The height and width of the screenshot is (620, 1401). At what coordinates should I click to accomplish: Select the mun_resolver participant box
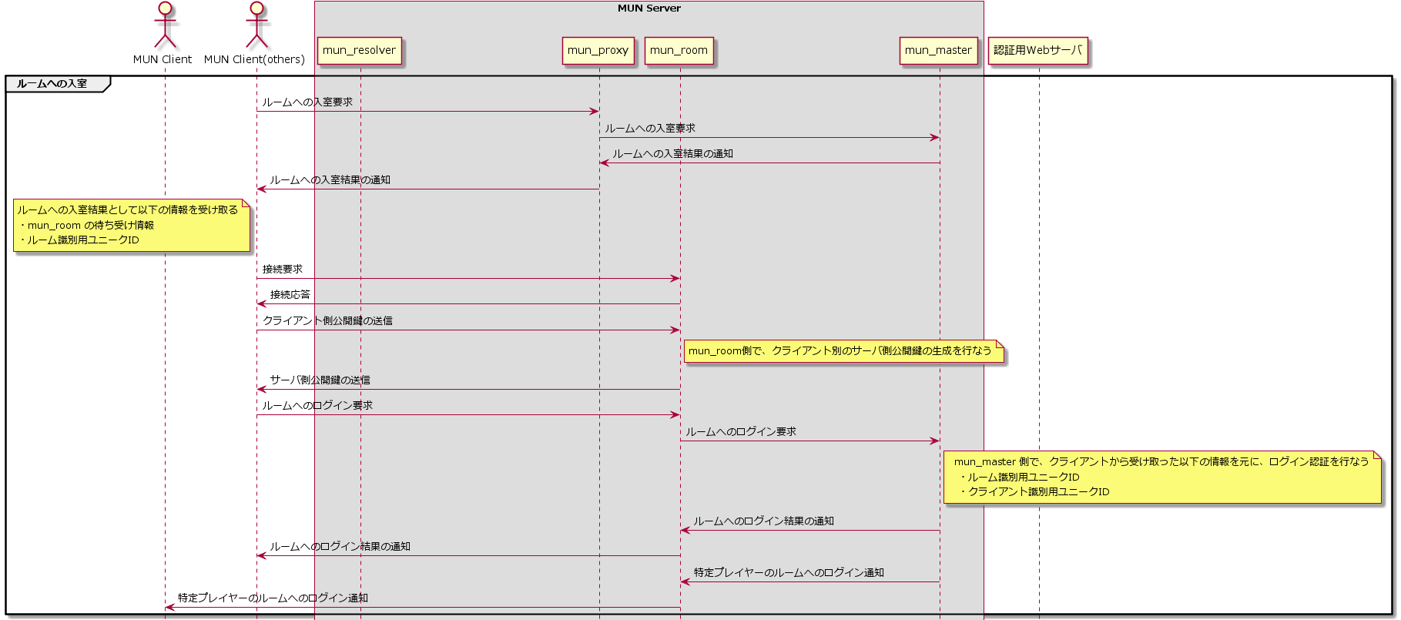coord(359,51)
